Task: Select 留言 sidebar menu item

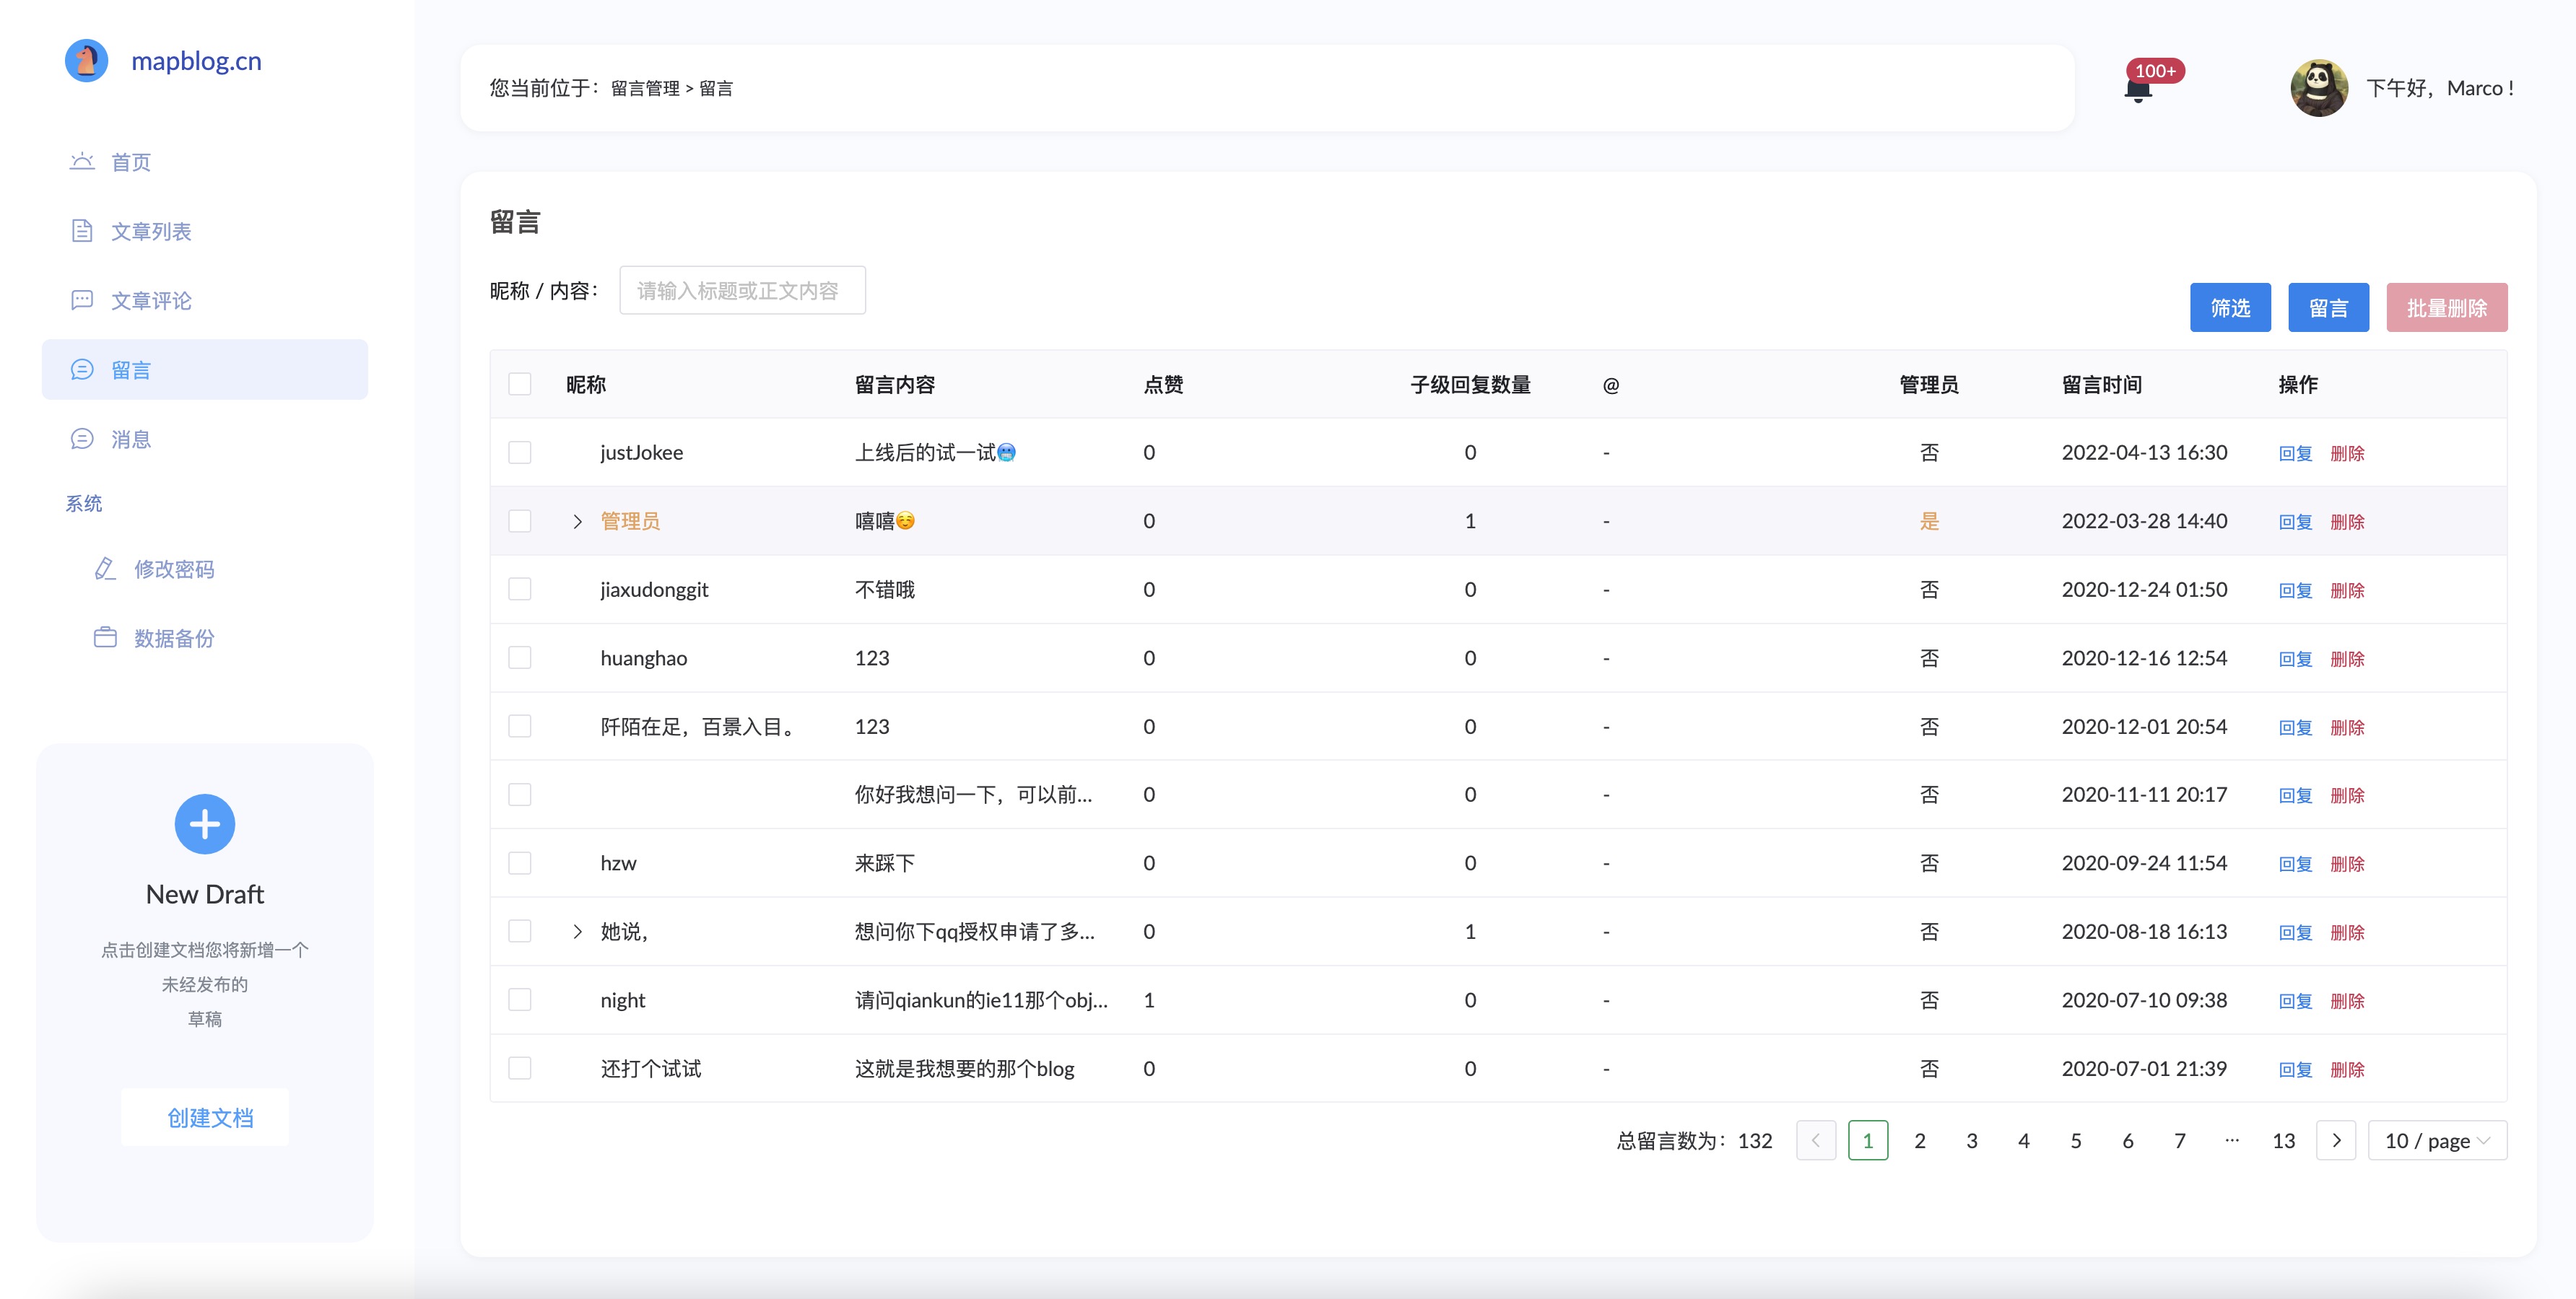Action: [x=205, y=369]
